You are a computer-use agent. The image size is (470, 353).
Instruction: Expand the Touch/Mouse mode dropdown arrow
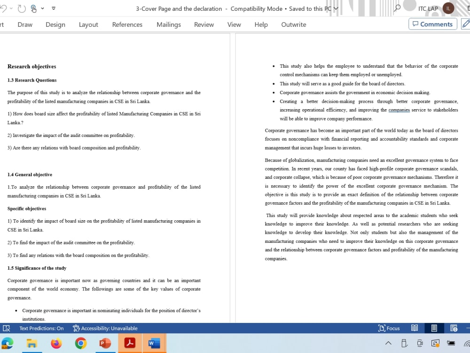43,8
